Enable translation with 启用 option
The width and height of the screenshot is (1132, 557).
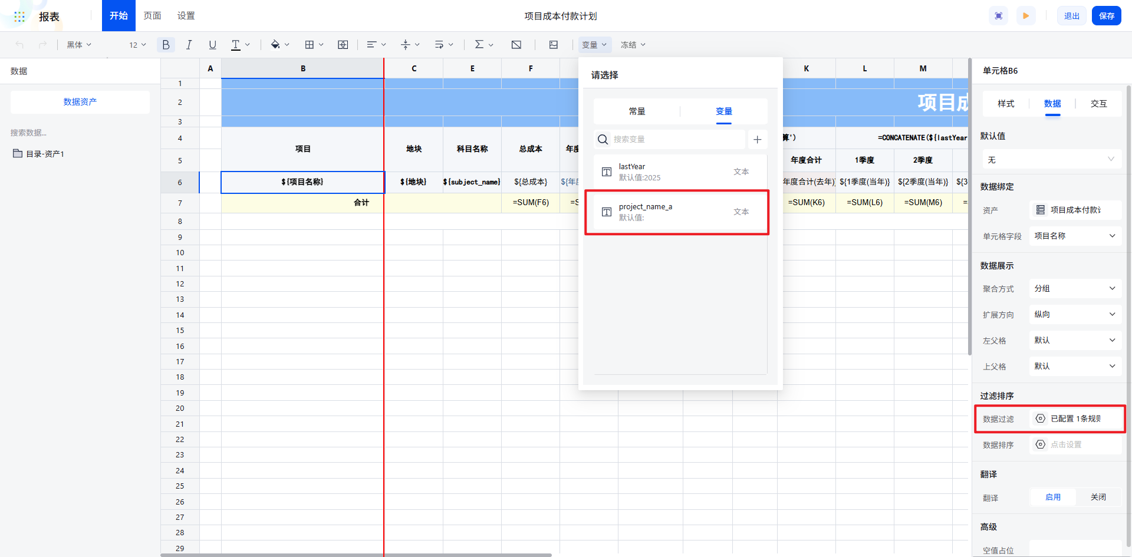(x=1052, y=497)
